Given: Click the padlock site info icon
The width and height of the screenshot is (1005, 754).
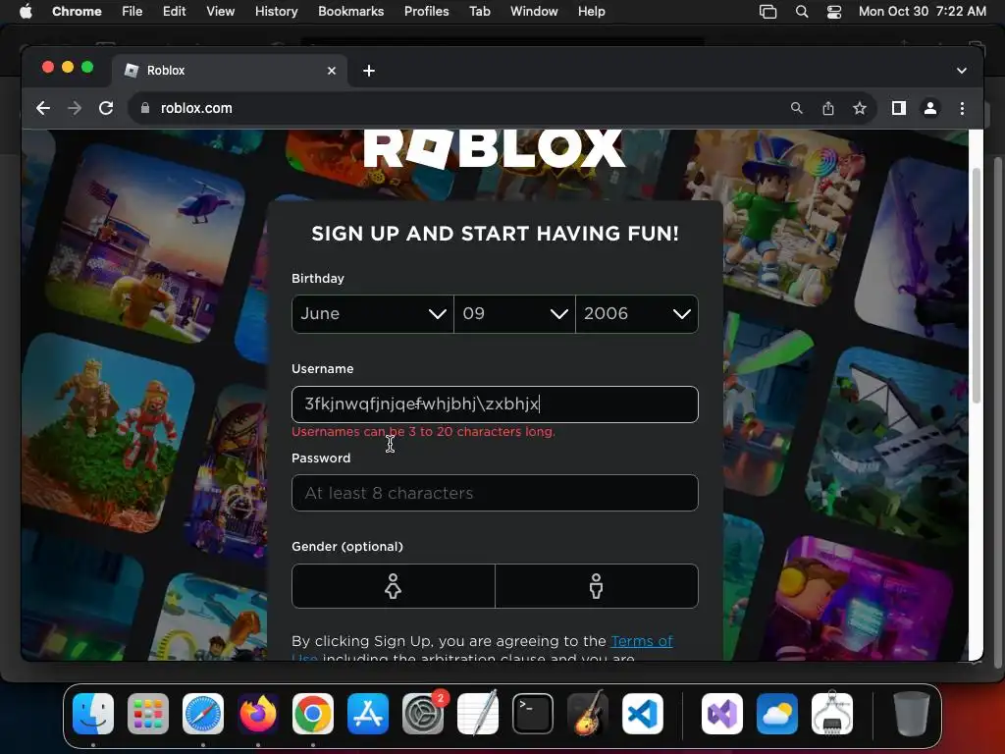Looking at the screenshot, I should (145, 108).
